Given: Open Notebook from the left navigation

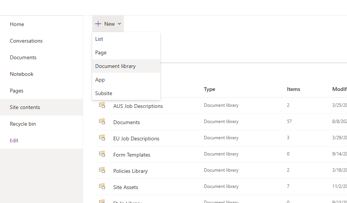Looking at the screenshot, I should (22, 74).
